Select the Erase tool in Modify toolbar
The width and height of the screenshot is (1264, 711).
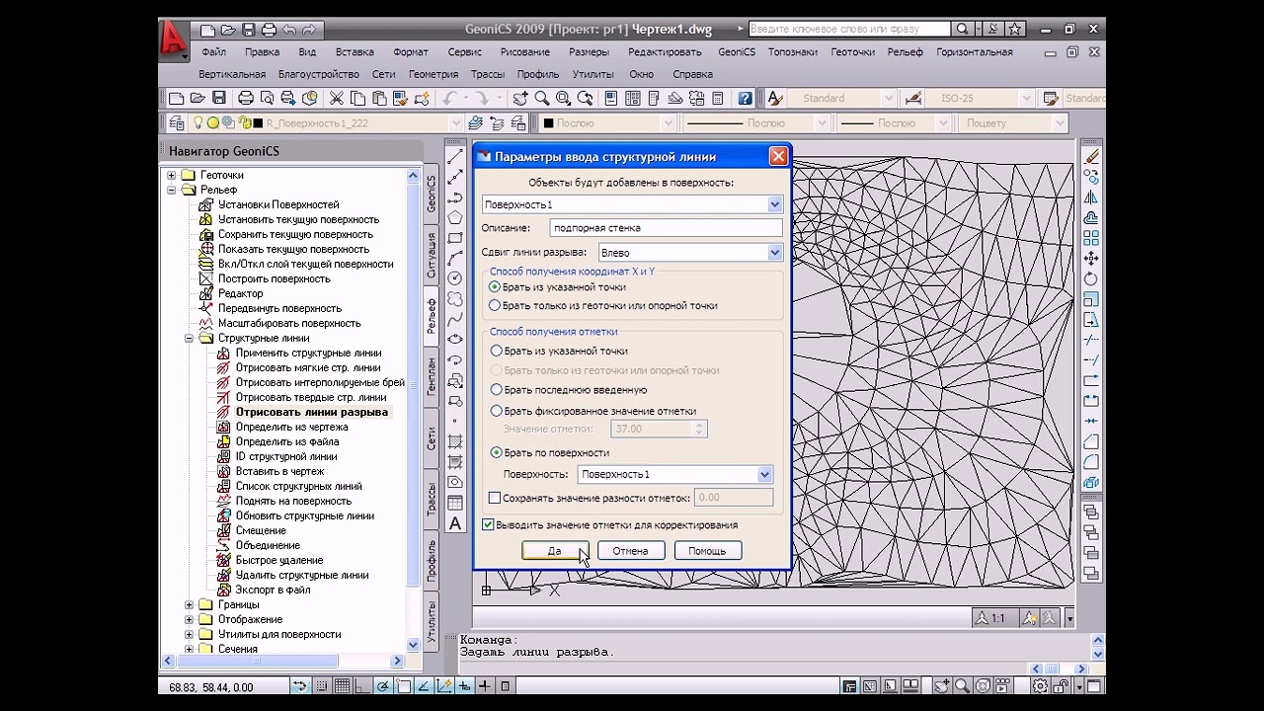pyautogui.click(x=1091, y=156)
